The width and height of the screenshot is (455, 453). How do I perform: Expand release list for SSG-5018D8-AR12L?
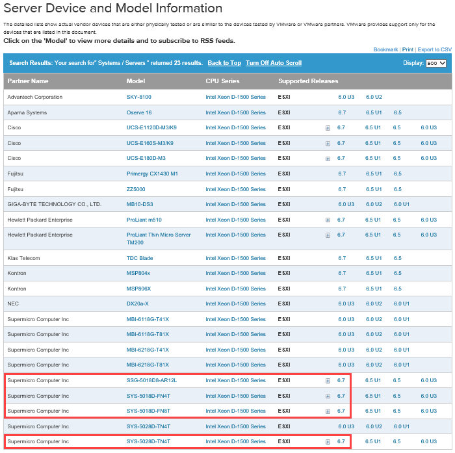[328, 381]
